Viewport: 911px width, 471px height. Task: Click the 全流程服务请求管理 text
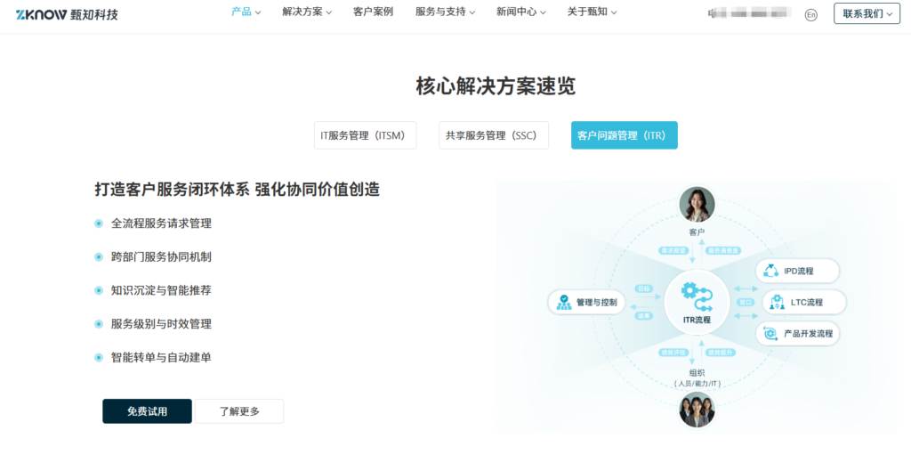161,223
